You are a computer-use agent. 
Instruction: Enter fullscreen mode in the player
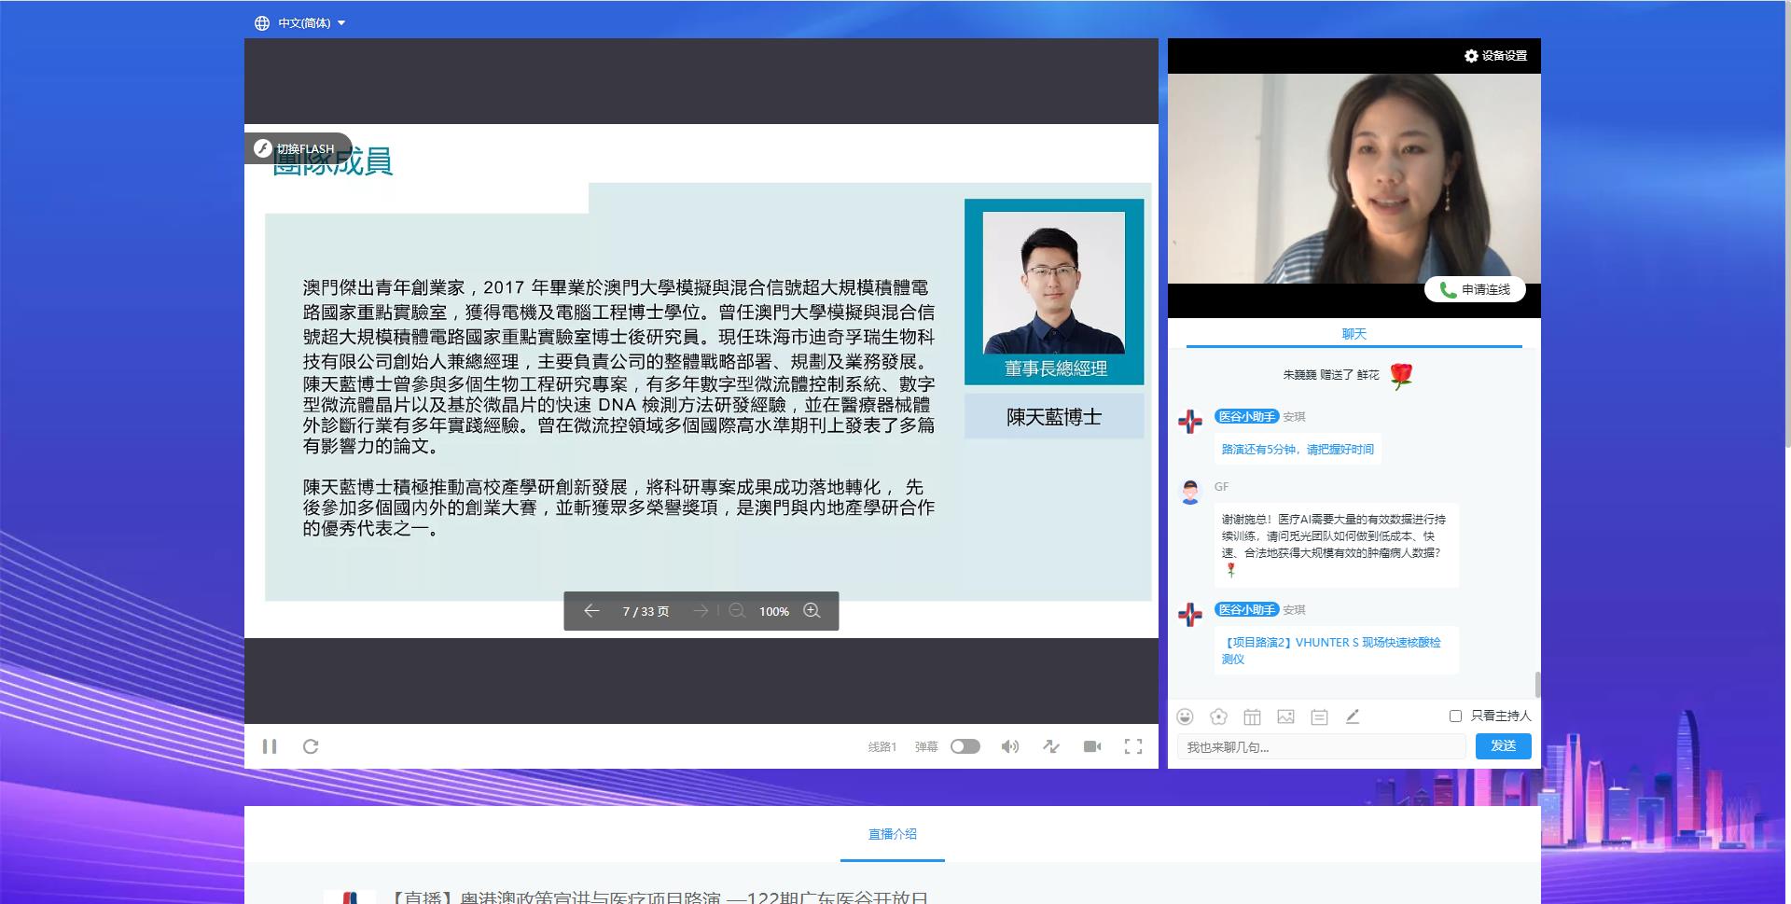[x=1133, y=746]
